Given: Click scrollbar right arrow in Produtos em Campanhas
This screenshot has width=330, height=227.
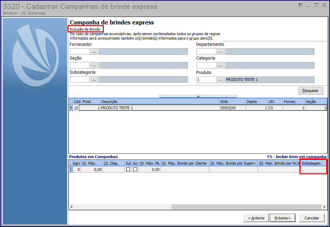Looking at the screenshot, I should point(324,207).
